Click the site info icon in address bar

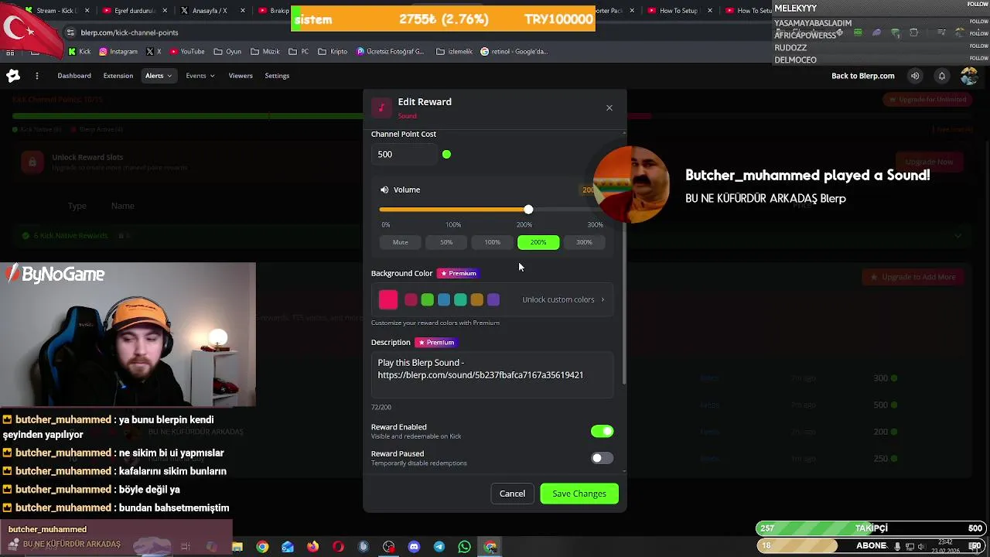70,32
